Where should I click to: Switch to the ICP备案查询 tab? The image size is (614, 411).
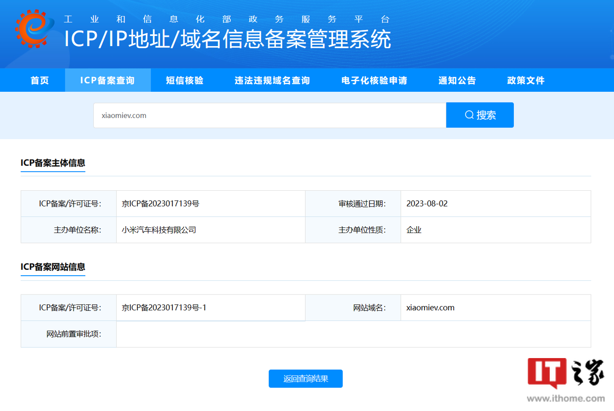click(107, 80)
